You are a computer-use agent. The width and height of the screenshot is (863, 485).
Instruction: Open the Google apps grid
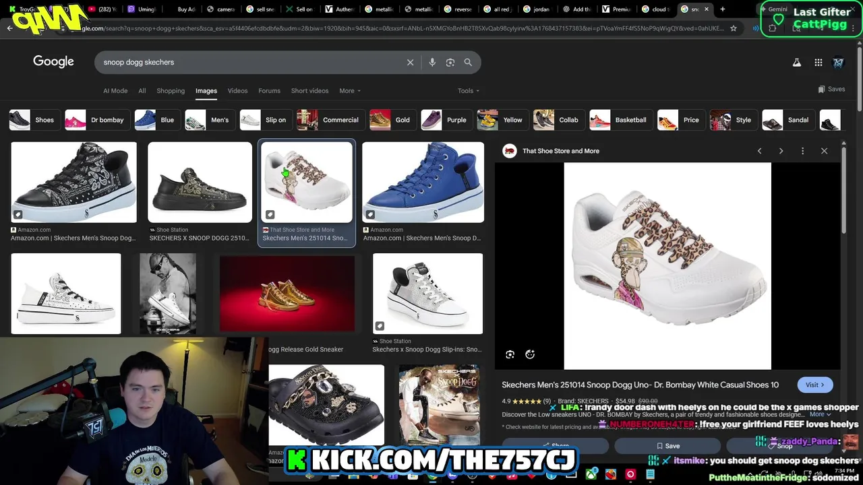(818, 62)
